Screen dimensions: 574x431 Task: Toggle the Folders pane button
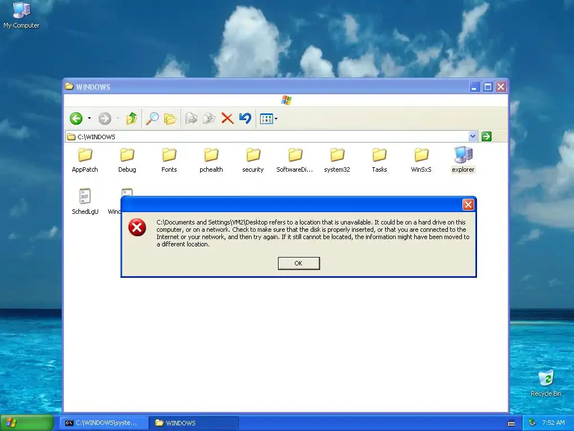click(x=170, y=118)
